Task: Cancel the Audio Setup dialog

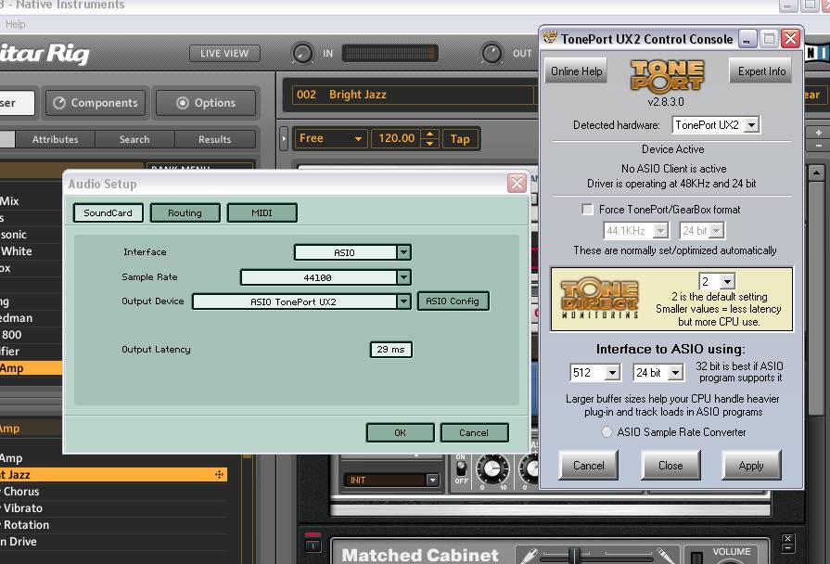Action: [x=474, y=432]
